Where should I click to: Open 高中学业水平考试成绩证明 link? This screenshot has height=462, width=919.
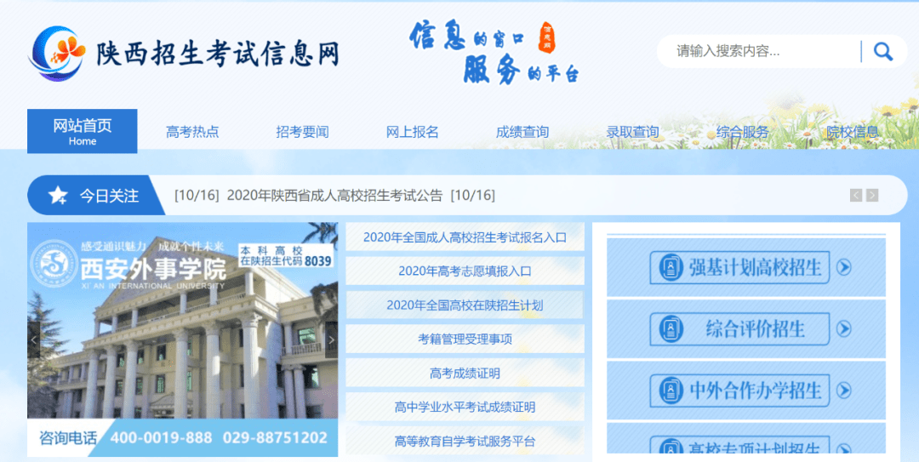pos(465,407)
